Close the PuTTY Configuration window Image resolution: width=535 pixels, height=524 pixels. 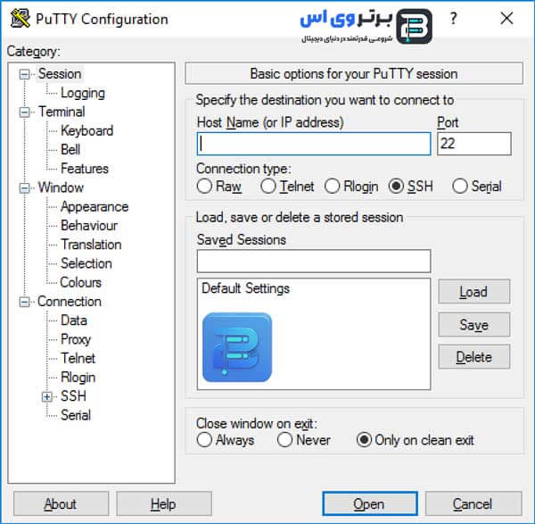[x=506, y=18]
